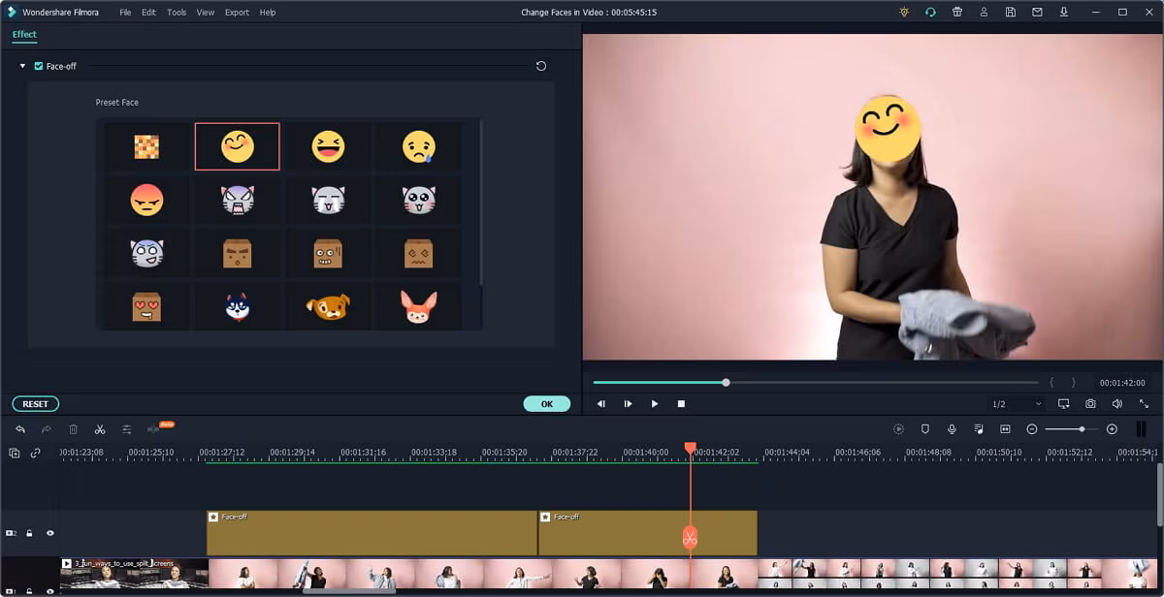
Task: Add a marker with shield icon
Action: click(x=925, y=429)
